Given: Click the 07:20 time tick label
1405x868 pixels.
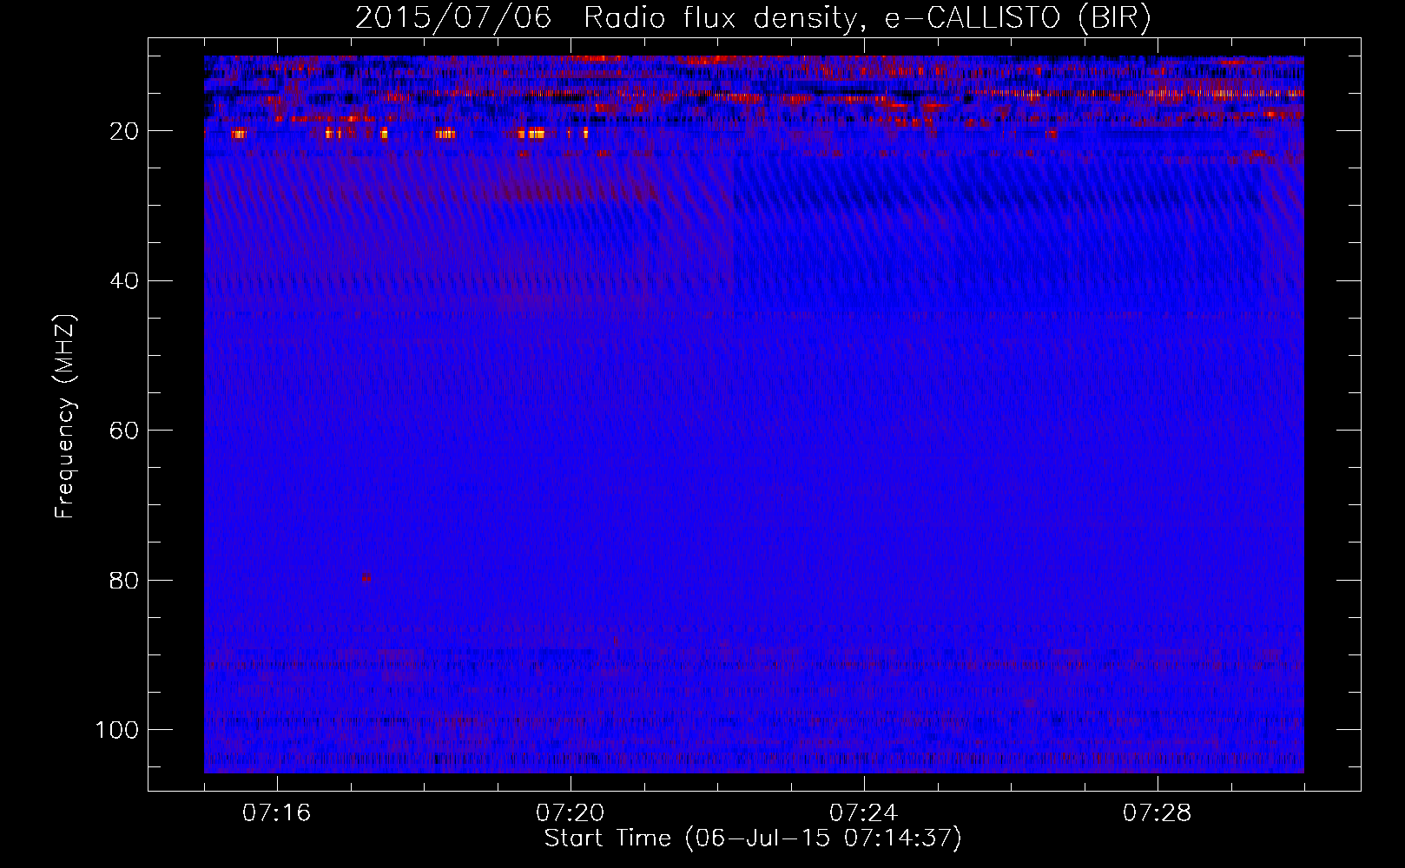Looking at the screenshot, I should tap(570, 813).
